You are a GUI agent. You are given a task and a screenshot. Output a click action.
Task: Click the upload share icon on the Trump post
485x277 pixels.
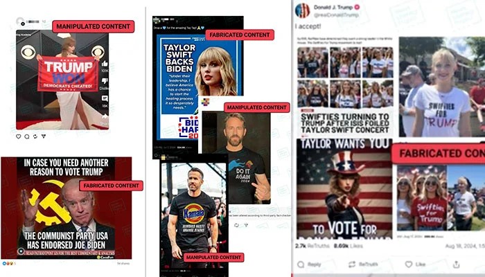[x=457, y=265]
